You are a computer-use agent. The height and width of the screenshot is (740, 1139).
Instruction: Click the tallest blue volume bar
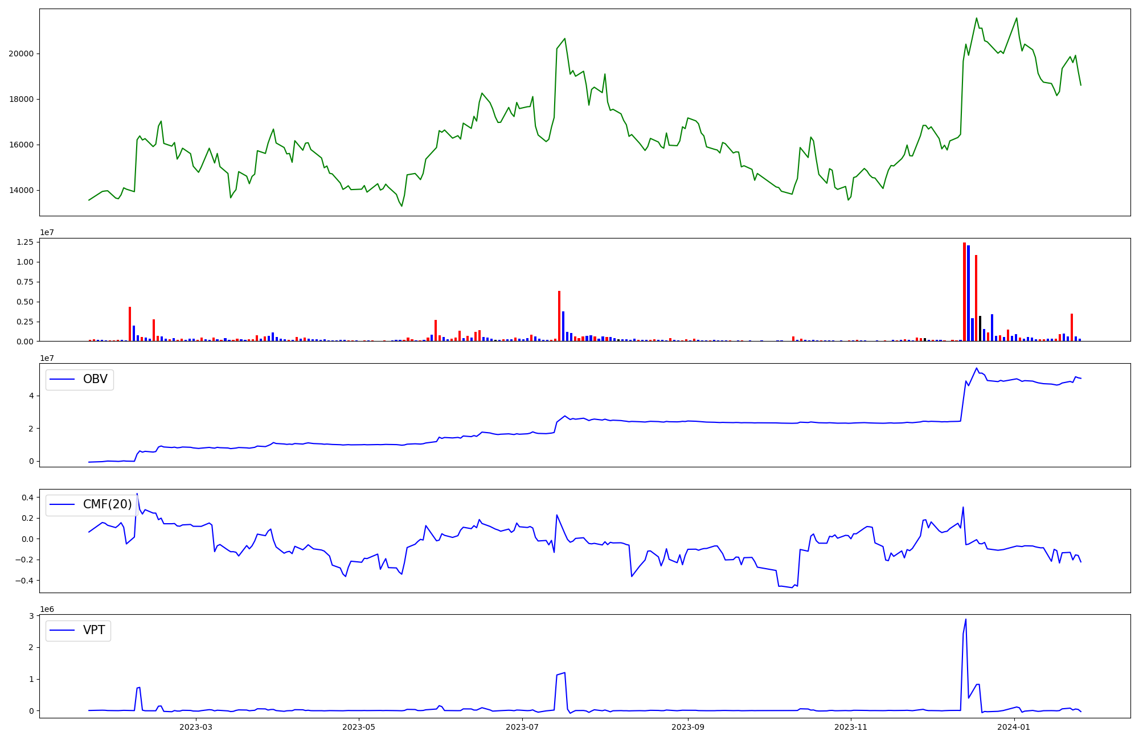[968, 293]
